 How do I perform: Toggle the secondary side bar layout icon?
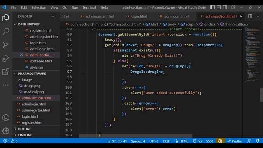coord(225,7)
